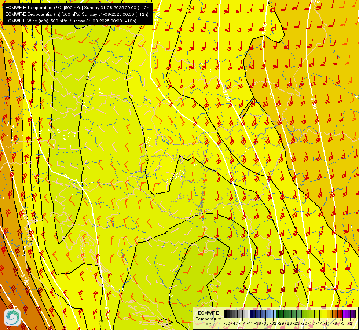
Task: Click the white -41 legend color swatch
Action: point(249,314)
